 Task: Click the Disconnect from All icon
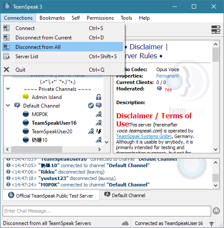pyautogui.click(x=6, y=47)
